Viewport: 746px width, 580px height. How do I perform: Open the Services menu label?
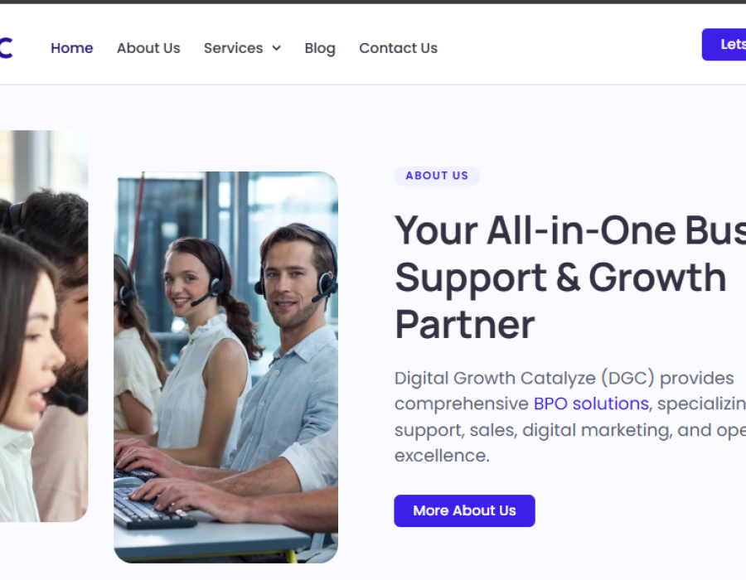(x=233, y=48)
